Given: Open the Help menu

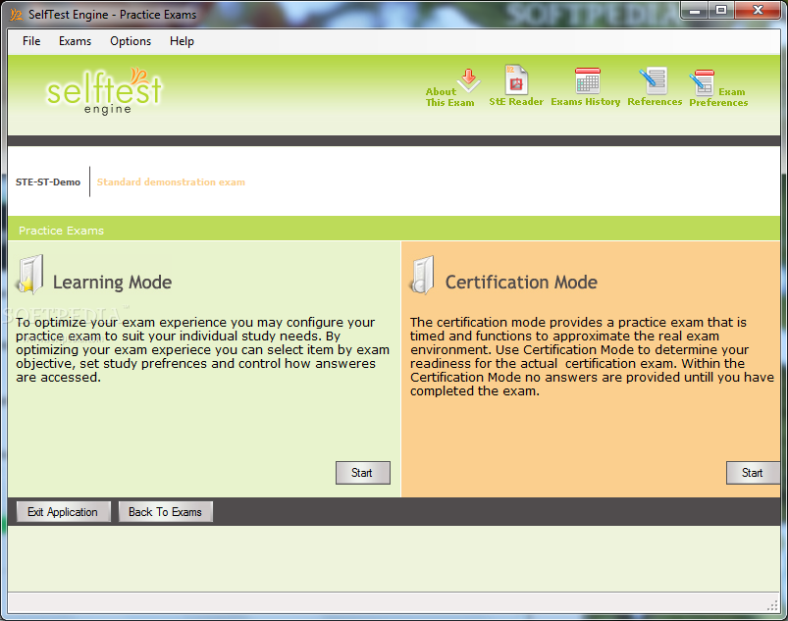Looking at the screenshot, I should (182, 41).
